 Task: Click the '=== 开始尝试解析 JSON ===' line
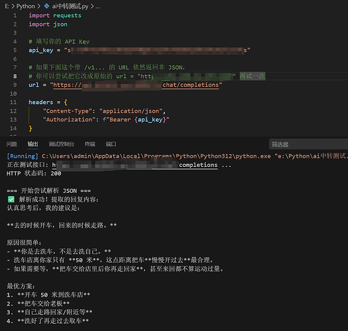tap(48, 191)
